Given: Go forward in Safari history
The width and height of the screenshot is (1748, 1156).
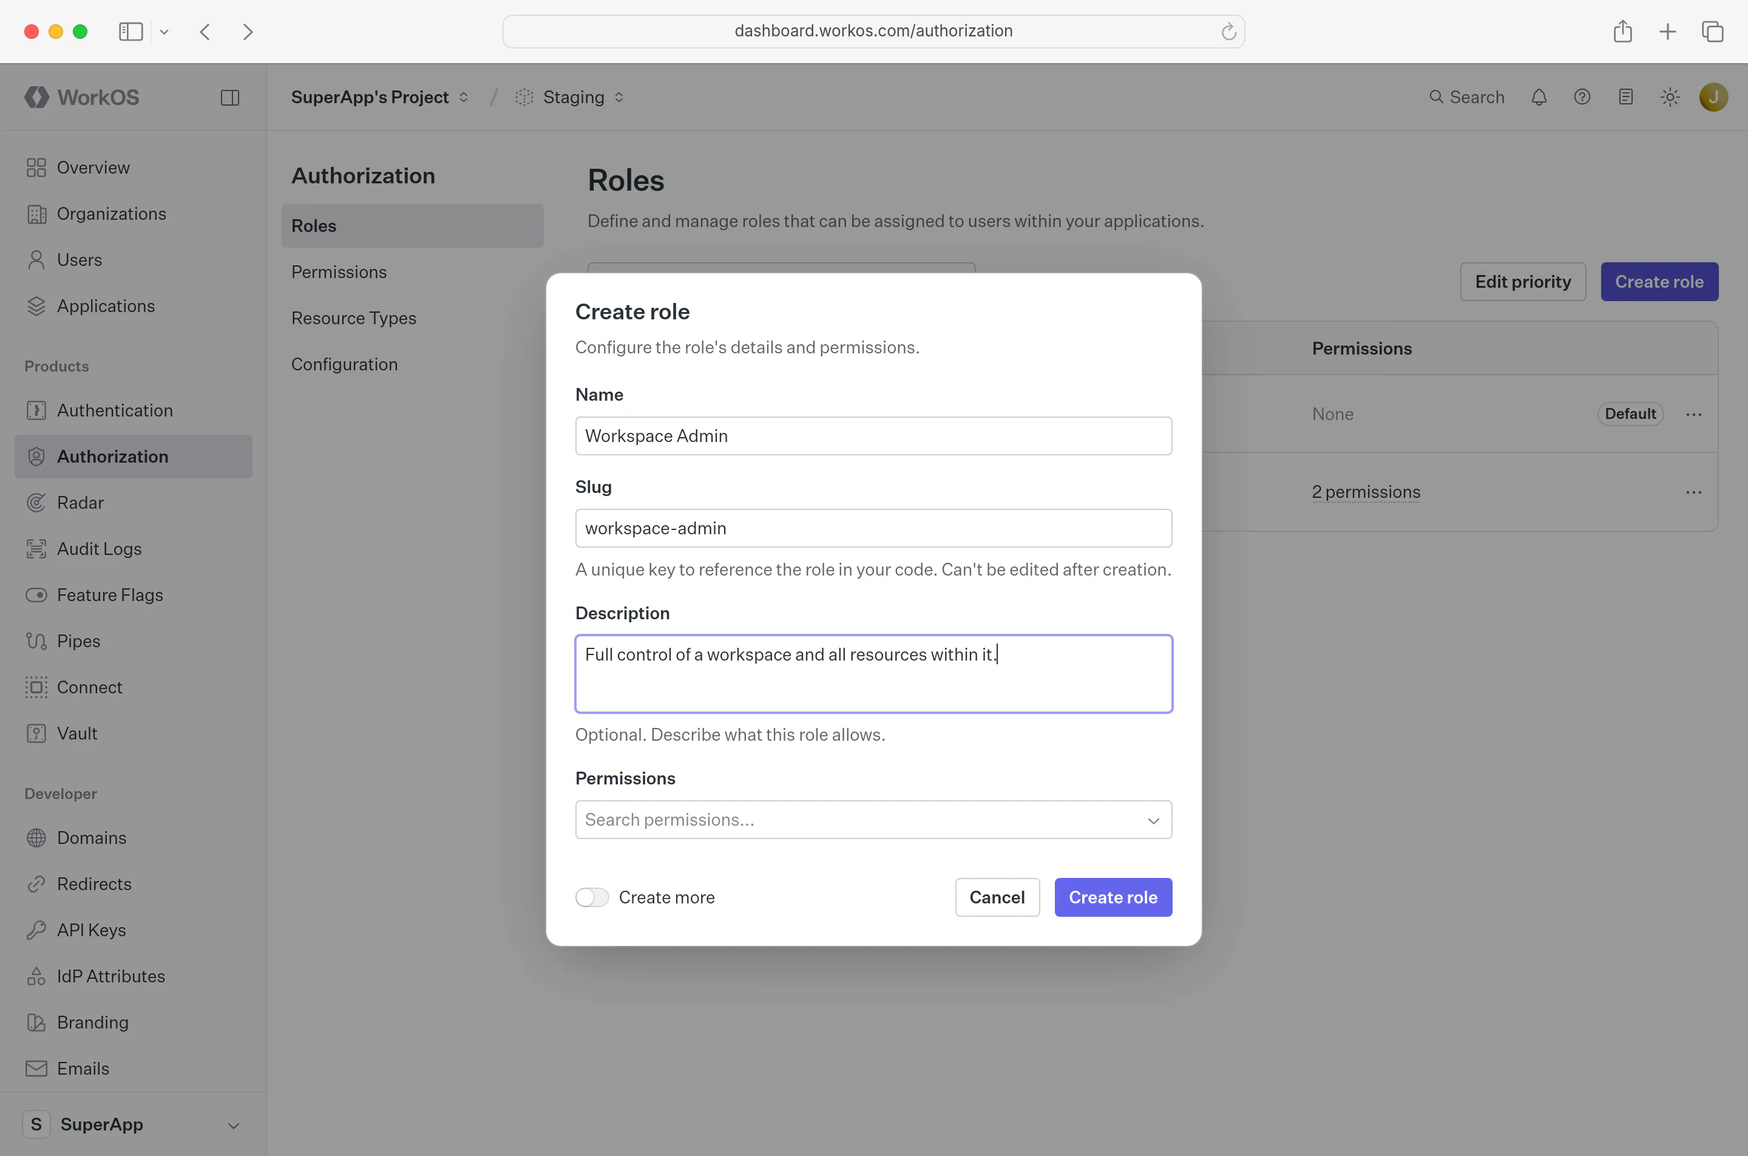Looking at the screenshot, I should [x=248, y=32].
